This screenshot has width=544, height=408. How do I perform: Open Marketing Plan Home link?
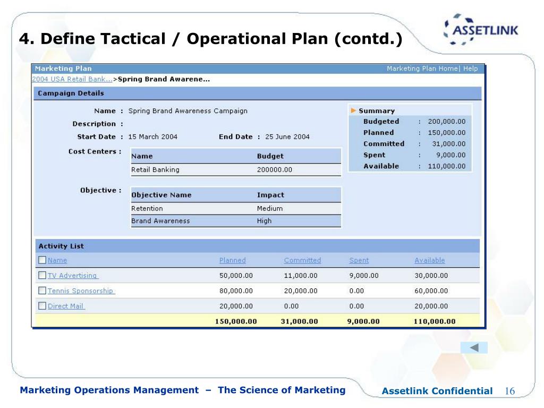pos(422,69)
